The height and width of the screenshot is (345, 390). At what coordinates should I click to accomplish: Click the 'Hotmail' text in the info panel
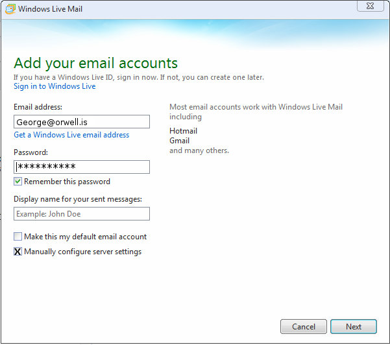coord(183,131)
